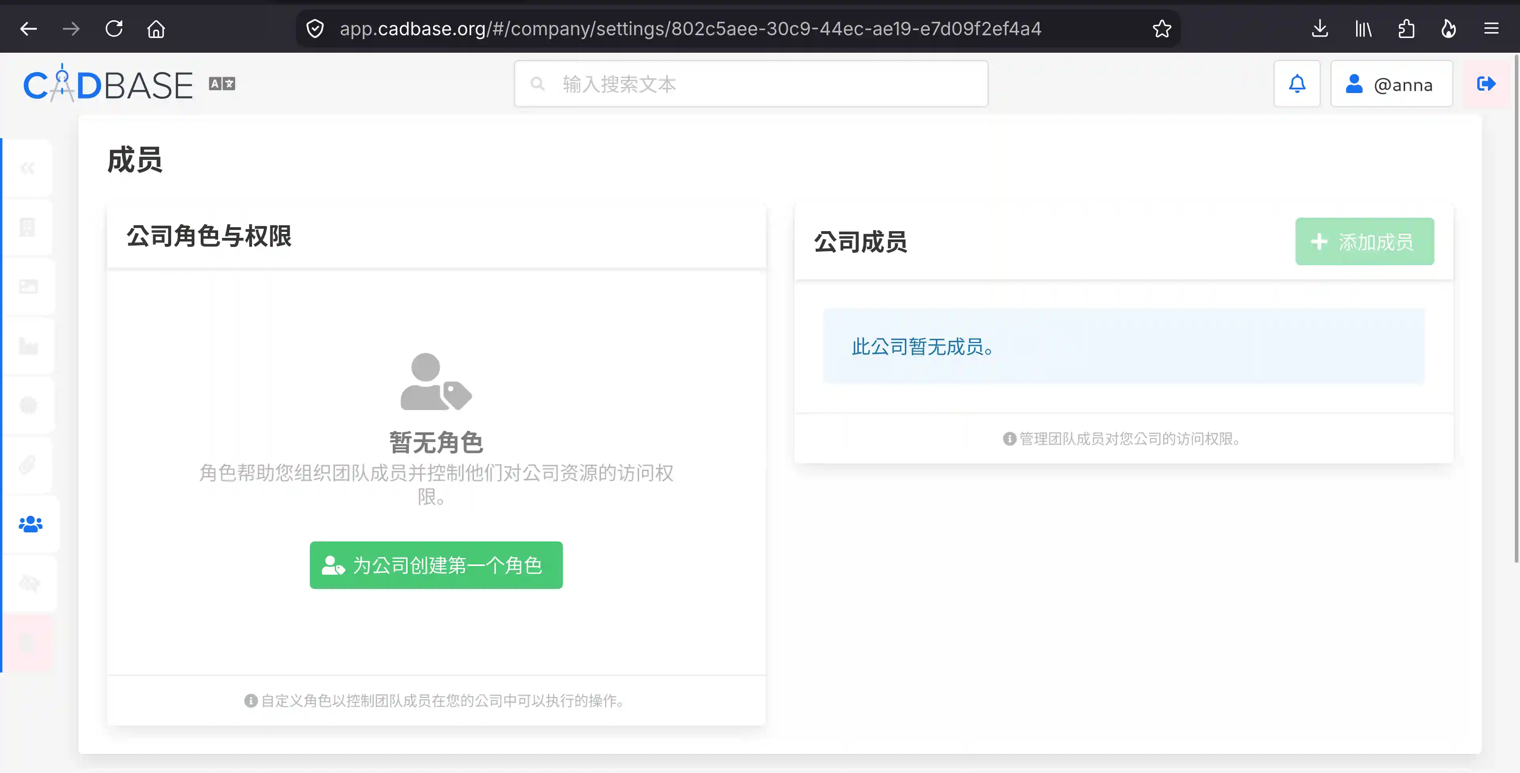
Task: Create the first company role button
Action: 436,565
